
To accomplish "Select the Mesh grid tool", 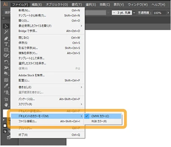I will (x=6, y=80).
